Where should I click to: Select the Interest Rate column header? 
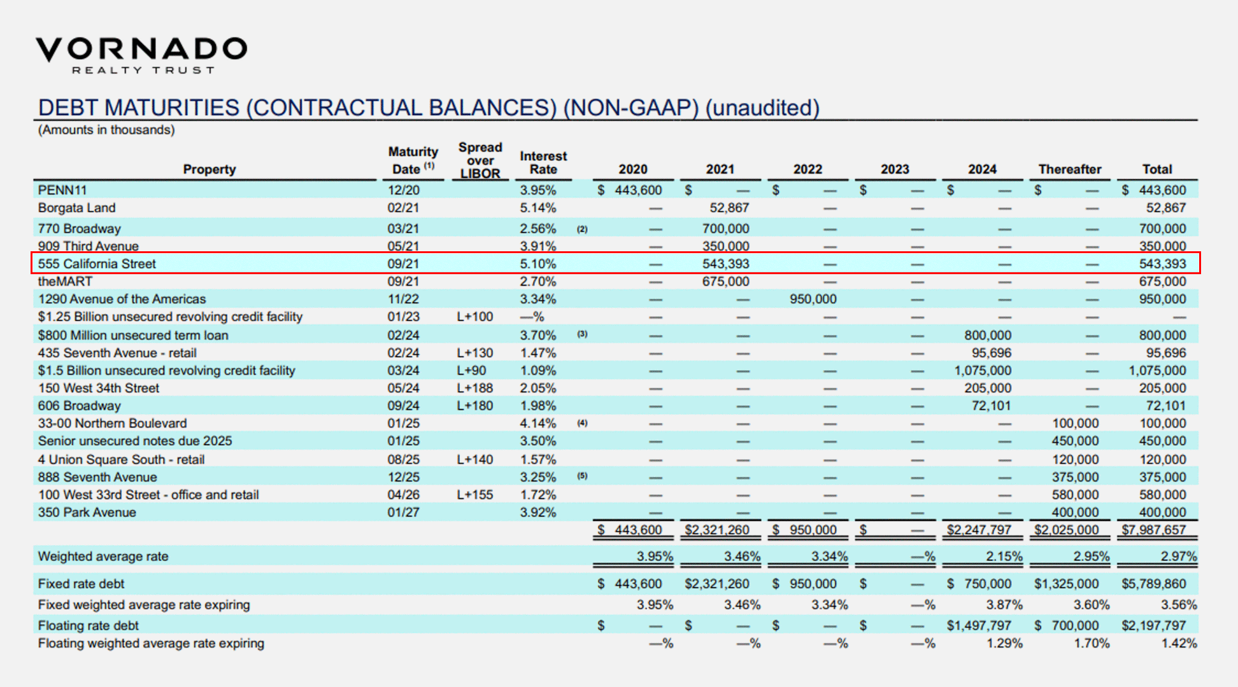click(543, 163)
